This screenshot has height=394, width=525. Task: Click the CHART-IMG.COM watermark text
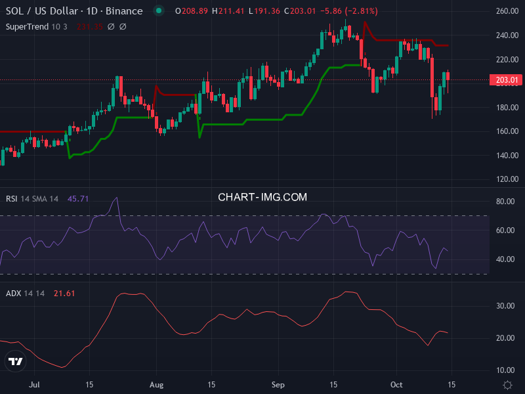262,197
